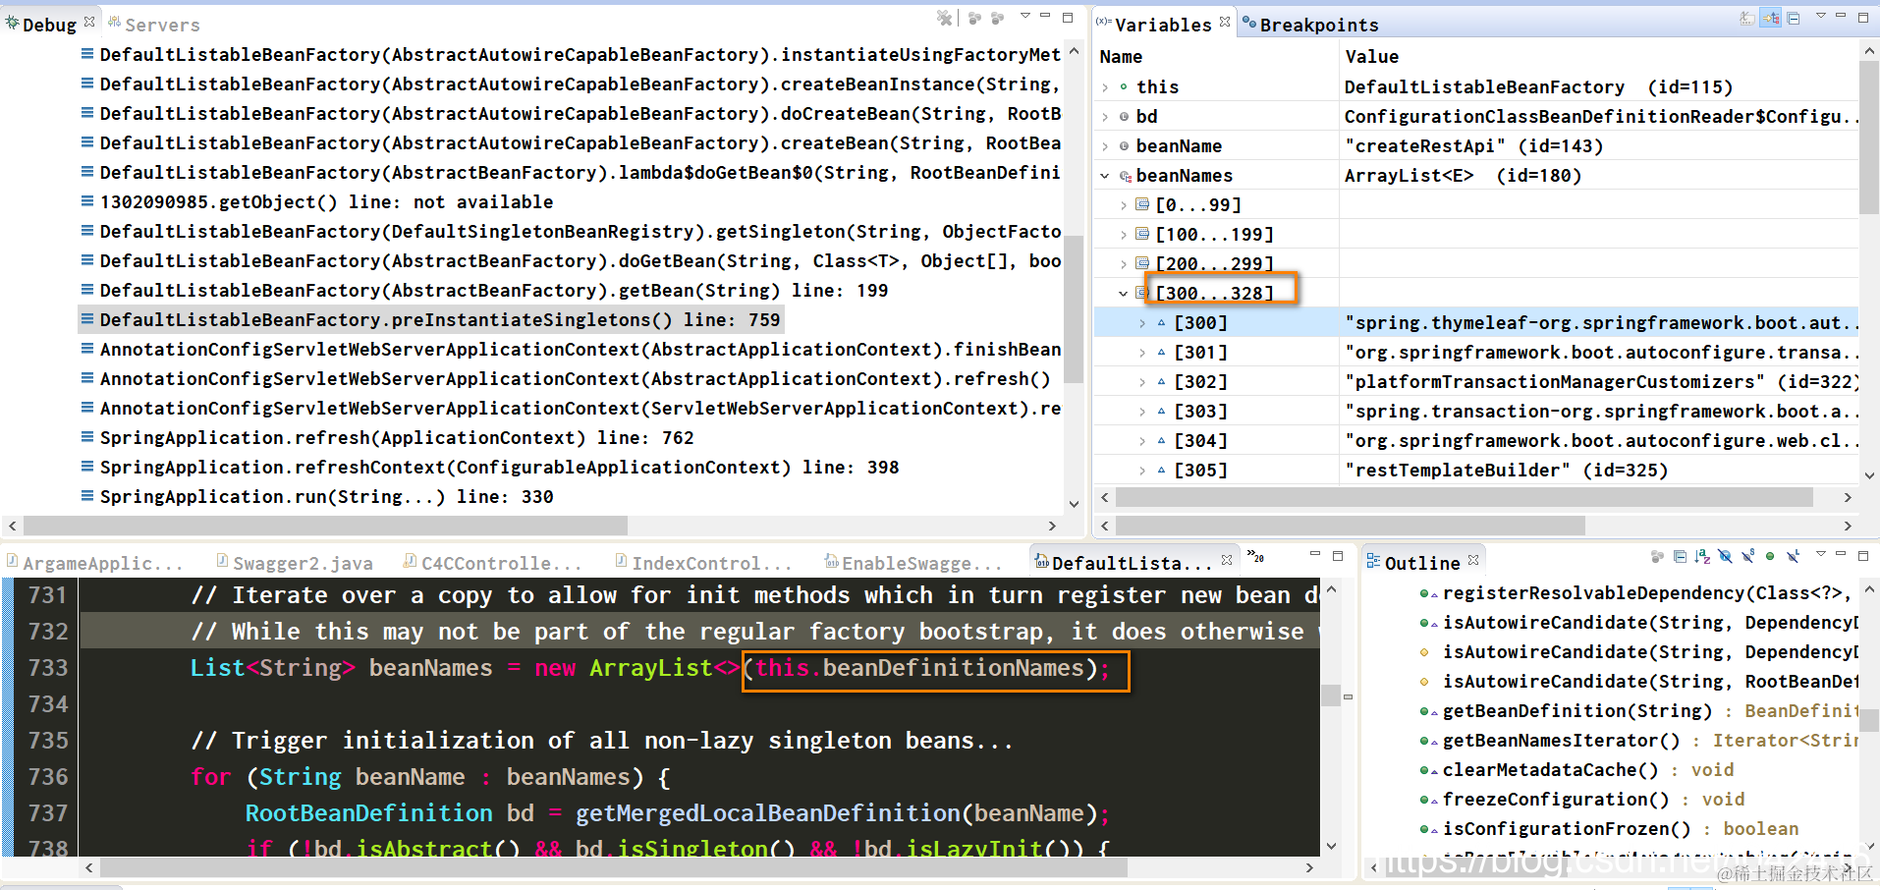The image size is (1880, 890).
Task: Expand the [100...199] range node
Action: (x=1124, y=235)
